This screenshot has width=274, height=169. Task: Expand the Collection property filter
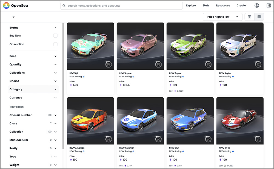pos(33,132)
